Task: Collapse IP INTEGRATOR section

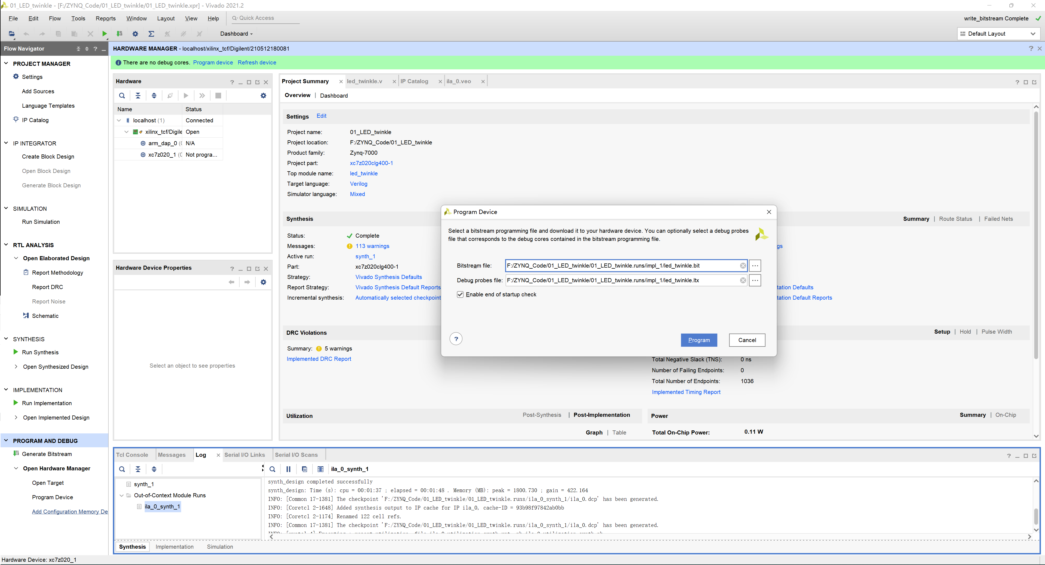Action: [x=6, y=143]
